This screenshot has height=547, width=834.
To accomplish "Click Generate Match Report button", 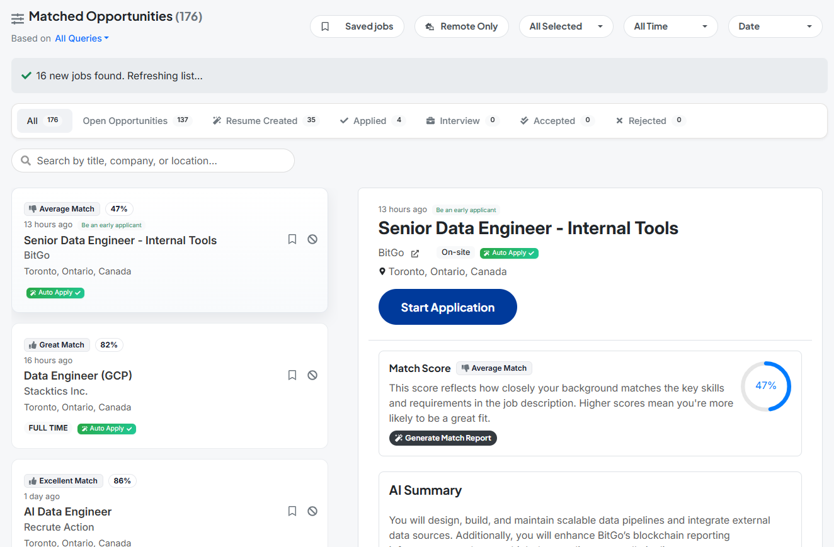I will pyautogui.click(x=443, y=438).
